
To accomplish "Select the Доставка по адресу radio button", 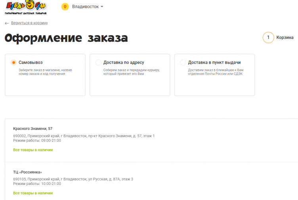I will point(98,63).
